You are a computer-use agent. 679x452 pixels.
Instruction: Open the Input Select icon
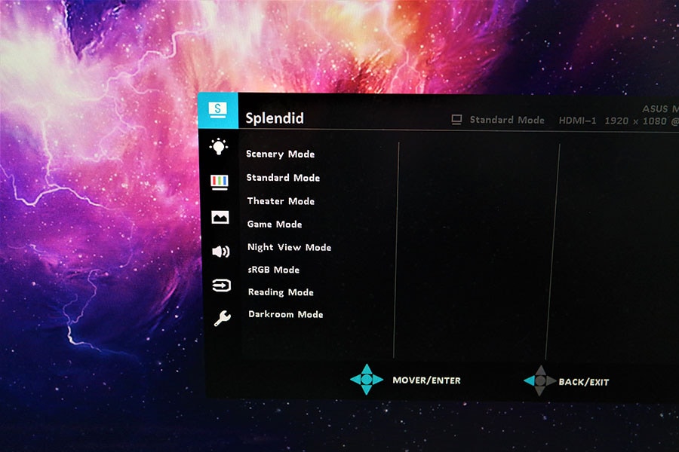click(221, 286)
